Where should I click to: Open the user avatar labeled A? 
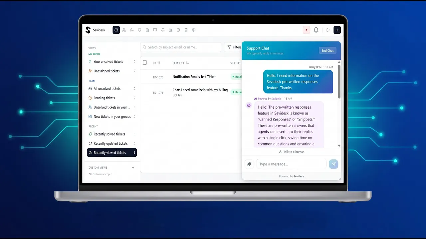click(307, 30)
